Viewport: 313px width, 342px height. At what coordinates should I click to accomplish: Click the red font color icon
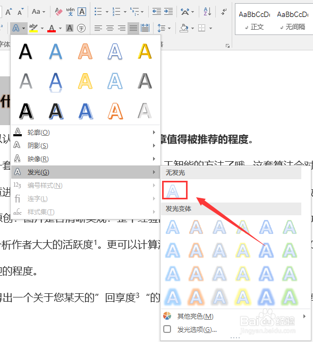(x=52, y=28)
